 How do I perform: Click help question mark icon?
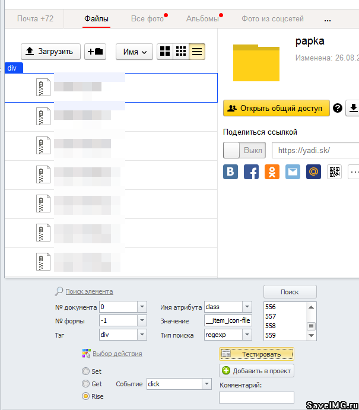[338, 108]
